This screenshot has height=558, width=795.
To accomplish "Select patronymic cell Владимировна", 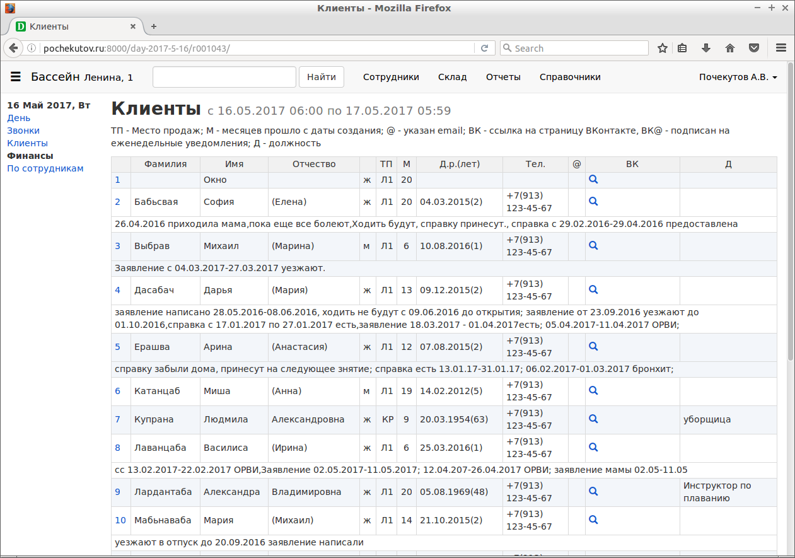I will coord(314,492).
